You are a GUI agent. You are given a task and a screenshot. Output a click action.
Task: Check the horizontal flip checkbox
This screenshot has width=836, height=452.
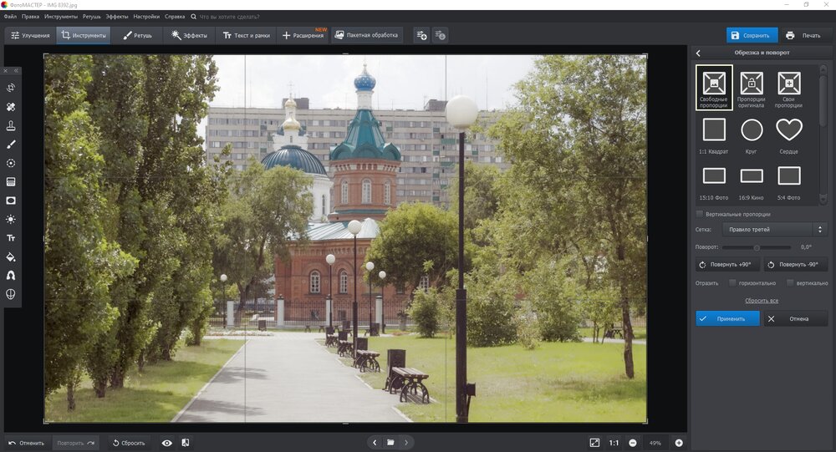pyautogui.click(x=733, y=283)
